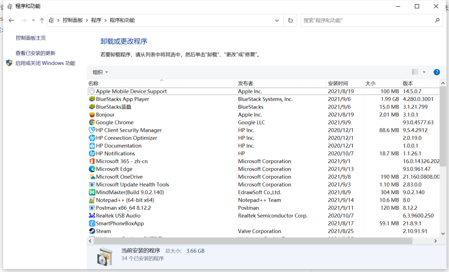Expand chevron after 程序 in breadcrumb
Screen dimensions: 449x272
click(106, 20)
